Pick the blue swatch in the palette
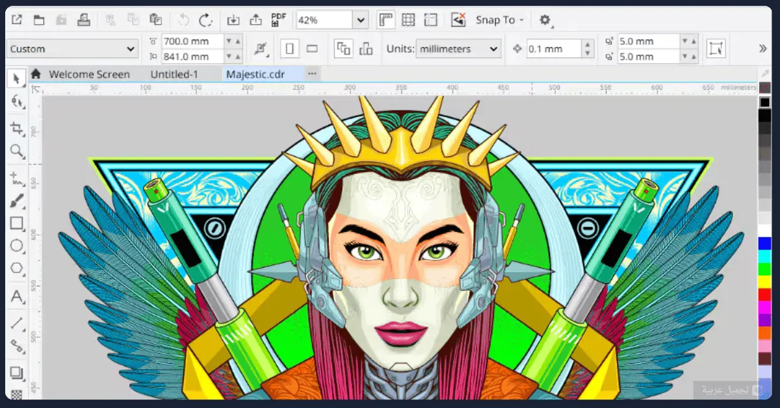Image resolution: width=780 pixels, height=408 pixels. tap(765, 243)
